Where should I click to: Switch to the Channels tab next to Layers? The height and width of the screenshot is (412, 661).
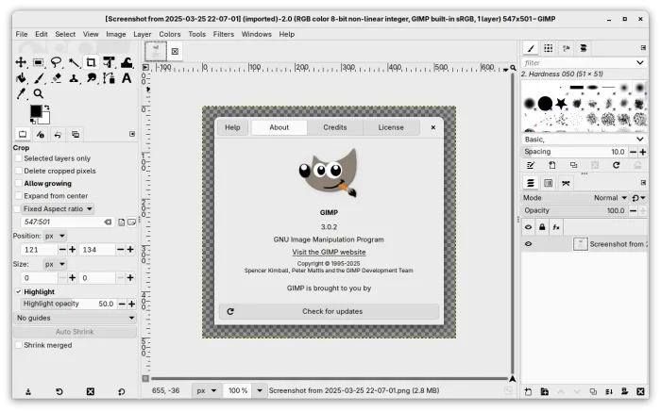pyautogui.click(x=548, y=183)
